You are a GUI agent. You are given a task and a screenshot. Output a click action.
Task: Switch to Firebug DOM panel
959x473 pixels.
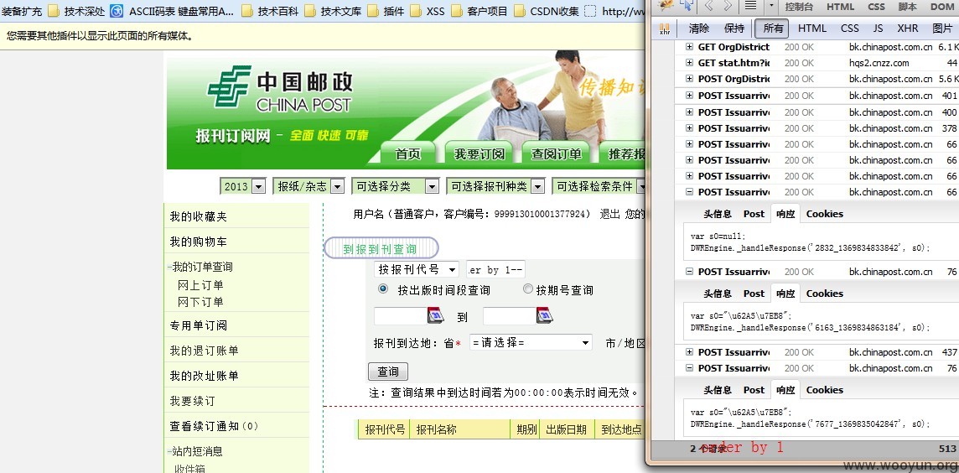tap(942, 7)
